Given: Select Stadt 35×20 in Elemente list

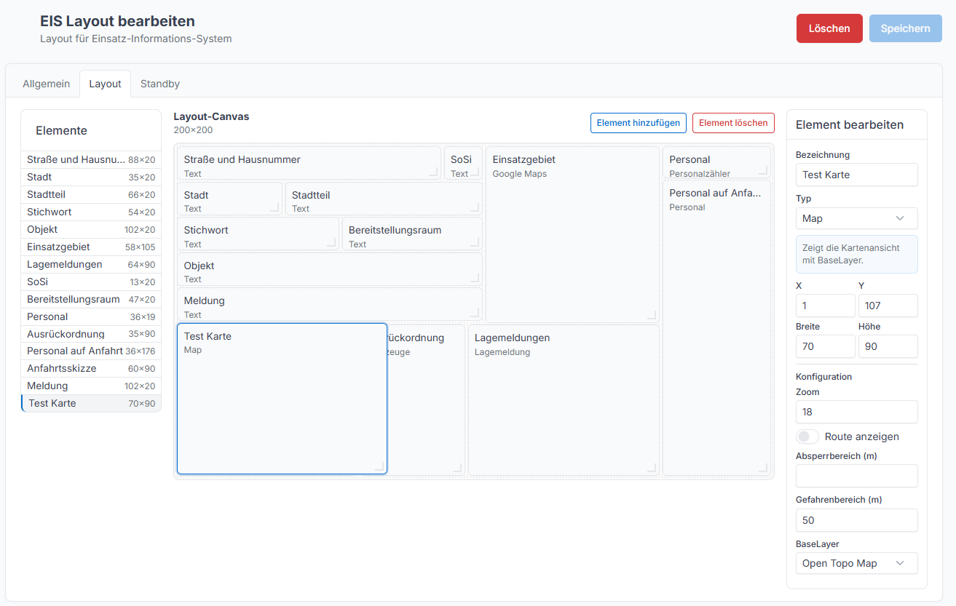Looking at the screenshot, I should pyautogui.click(x=91, y=177).
